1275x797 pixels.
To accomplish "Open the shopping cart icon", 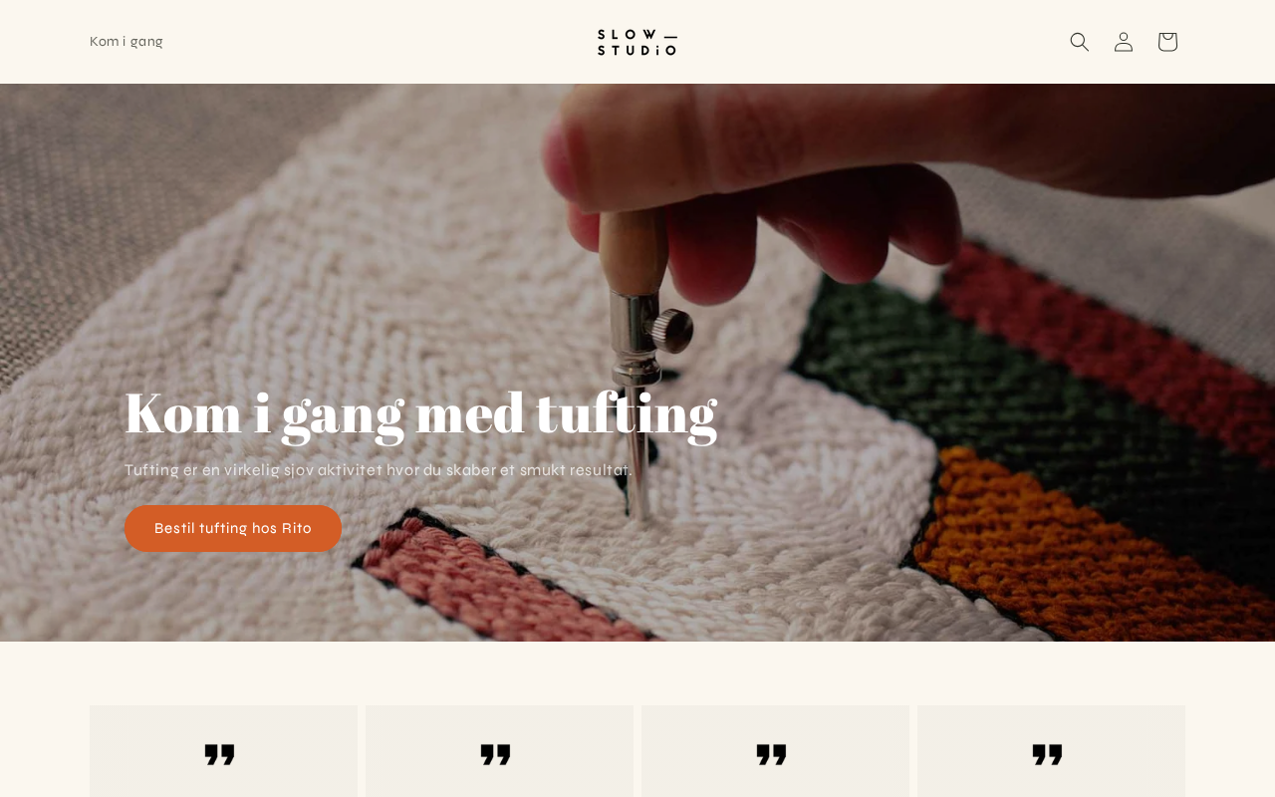I will coord(1167,42).
